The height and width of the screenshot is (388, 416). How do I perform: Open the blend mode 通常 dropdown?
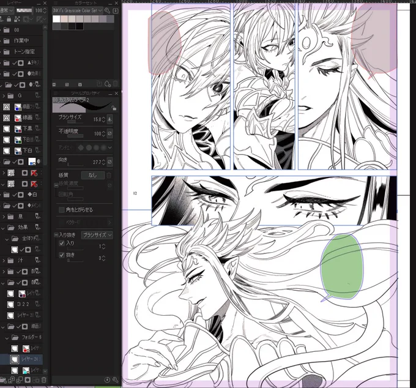tap(6, 10)
